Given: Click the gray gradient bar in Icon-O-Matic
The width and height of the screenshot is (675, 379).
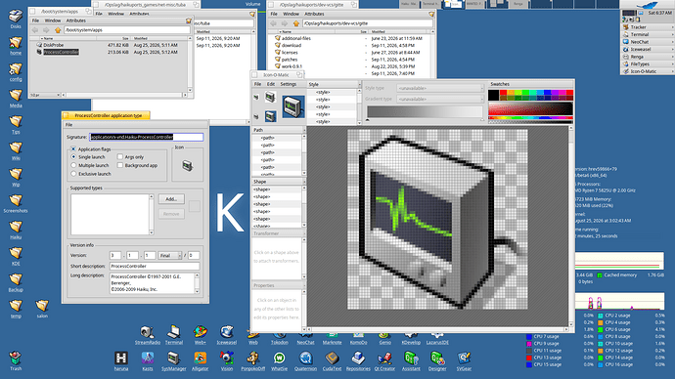Looking at the screenshot, I should (x=425, y=112).
